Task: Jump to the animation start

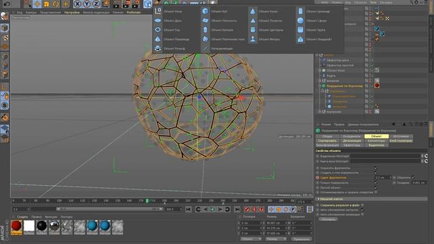Action: pyautogui.click(x=189, y=209)
